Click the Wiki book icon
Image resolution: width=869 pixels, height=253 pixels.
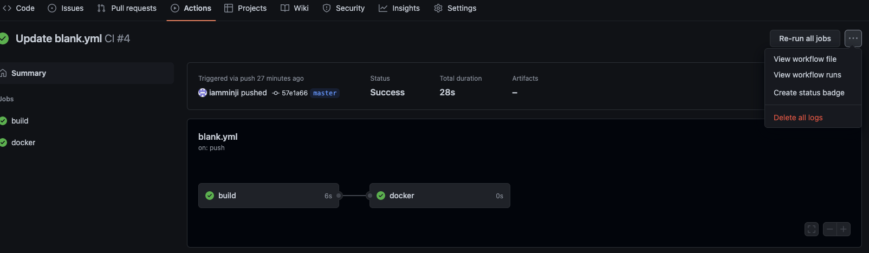(x=285, y=8)
